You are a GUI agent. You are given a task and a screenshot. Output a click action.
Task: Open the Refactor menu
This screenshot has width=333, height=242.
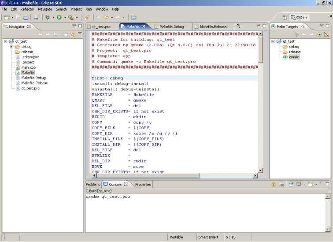27,9
